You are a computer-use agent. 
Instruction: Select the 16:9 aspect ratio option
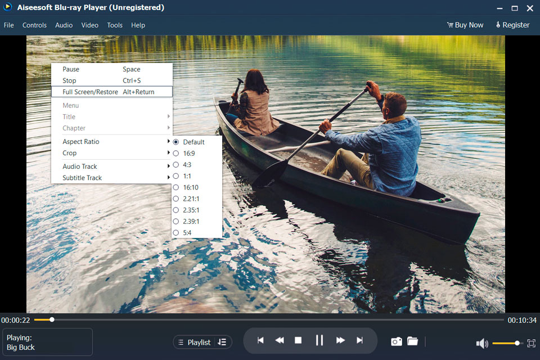click(x=188, y=153)
